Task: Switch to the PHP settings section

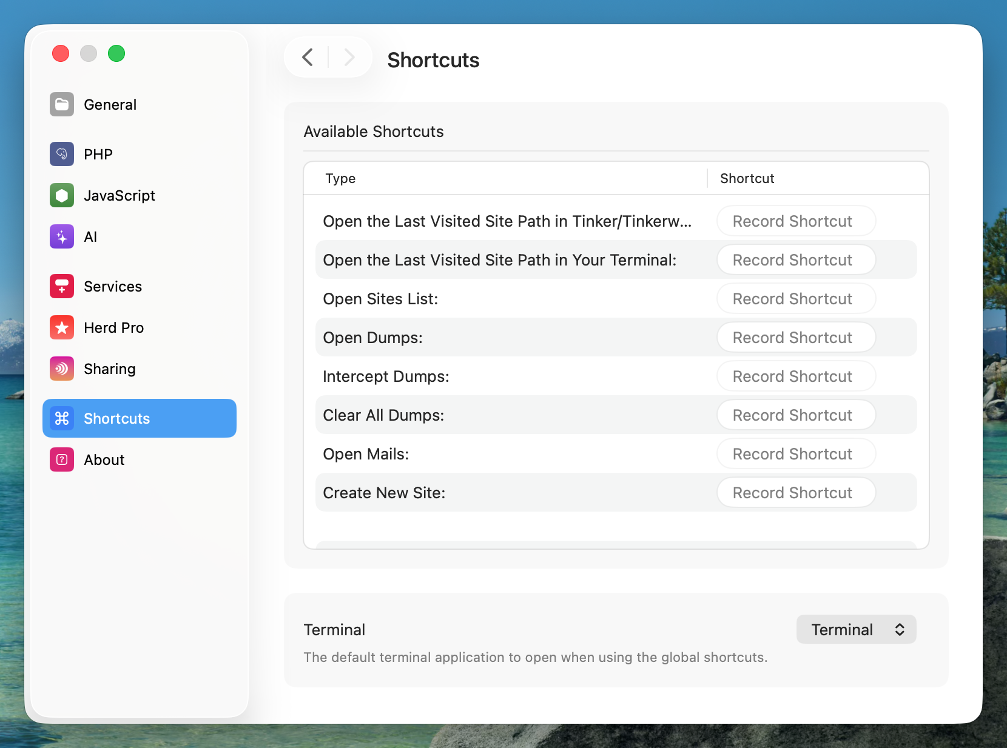Action: click(98, 155)
